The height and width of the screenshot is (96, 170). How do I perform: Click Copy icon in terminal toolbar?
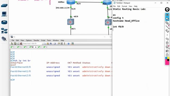click(x=45, y=44)
